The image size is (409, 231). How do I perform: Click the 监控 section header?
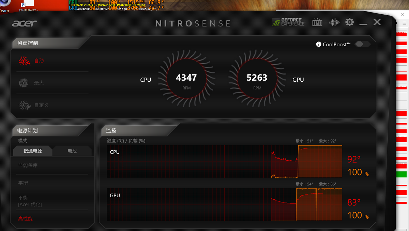coord(111,130)
